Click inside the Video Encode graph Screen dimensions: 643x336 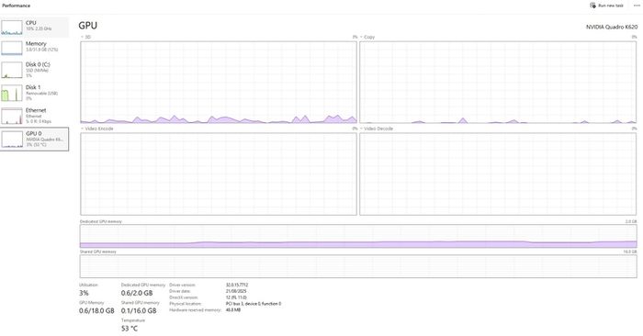[x=219, y=174]
